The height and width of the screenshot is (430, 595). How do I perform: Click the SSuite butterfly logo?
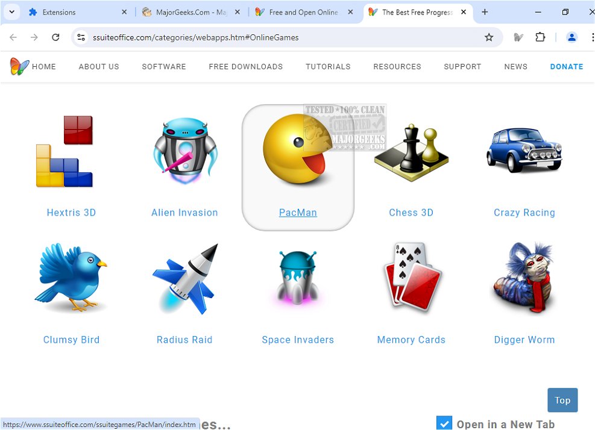(x=19, y=66)
